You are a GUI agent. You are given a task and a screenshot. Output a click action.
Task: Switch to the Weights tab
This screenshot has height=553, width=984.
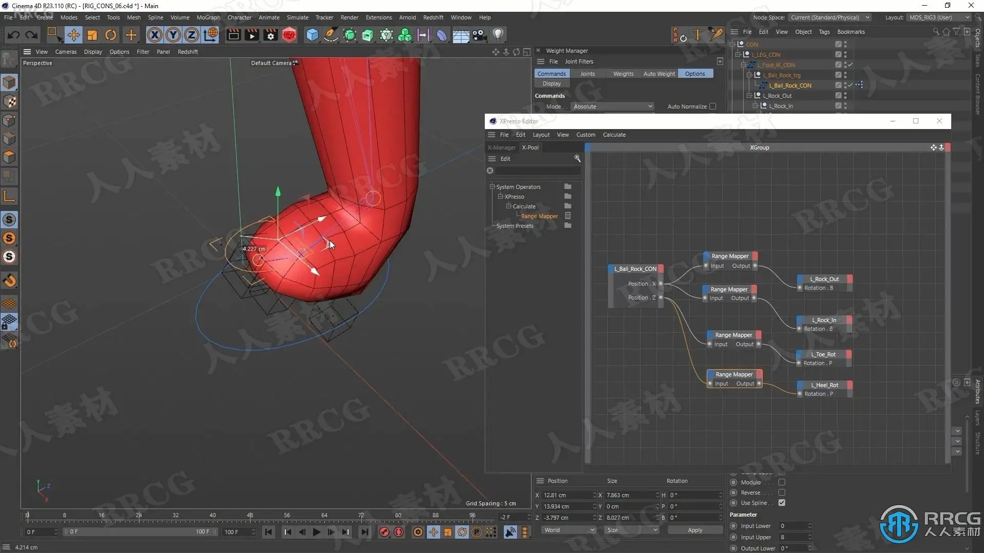tap(623, 74)
